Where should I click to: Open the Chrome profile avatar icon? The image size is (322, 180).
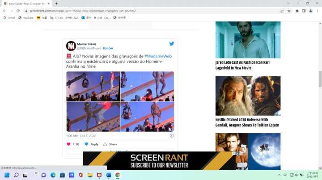[x=311, y=11]
